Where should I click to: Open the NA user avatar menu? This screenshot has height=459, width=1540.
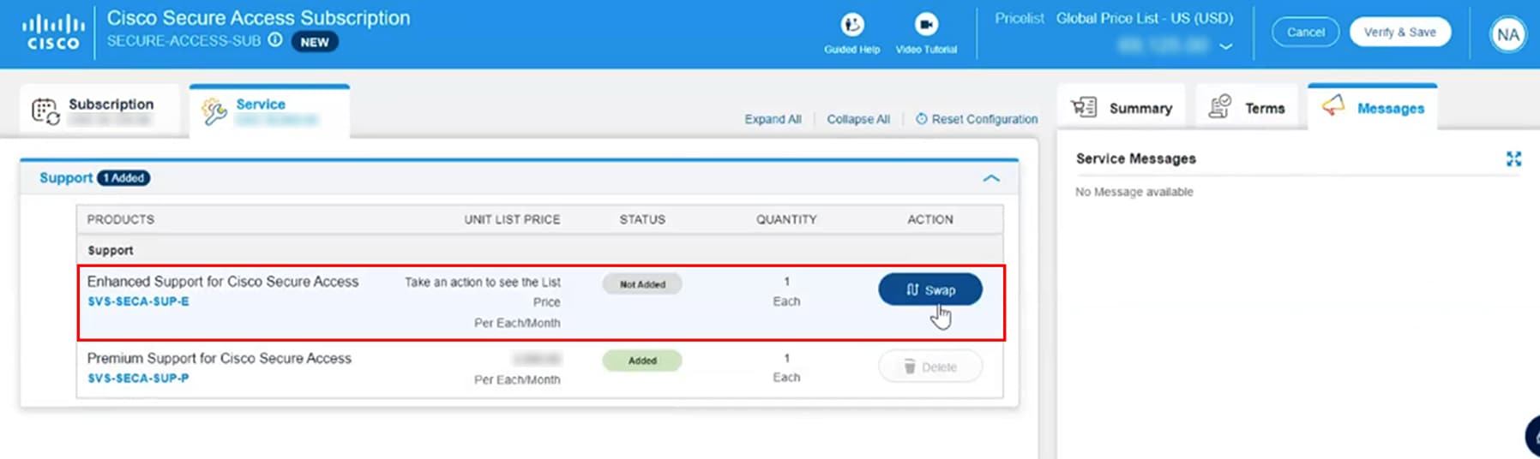pos(1507,35)
